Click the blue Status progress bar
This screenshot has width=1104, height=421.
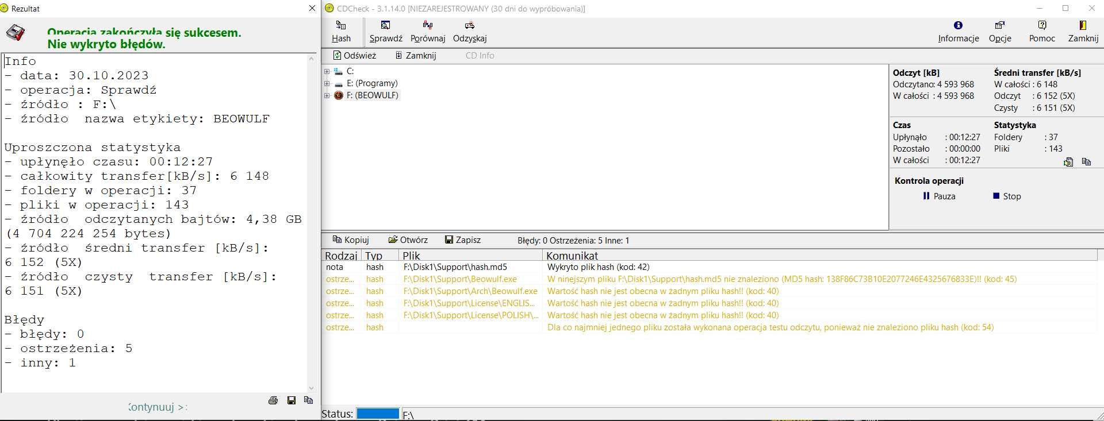(x=378, y=414)
